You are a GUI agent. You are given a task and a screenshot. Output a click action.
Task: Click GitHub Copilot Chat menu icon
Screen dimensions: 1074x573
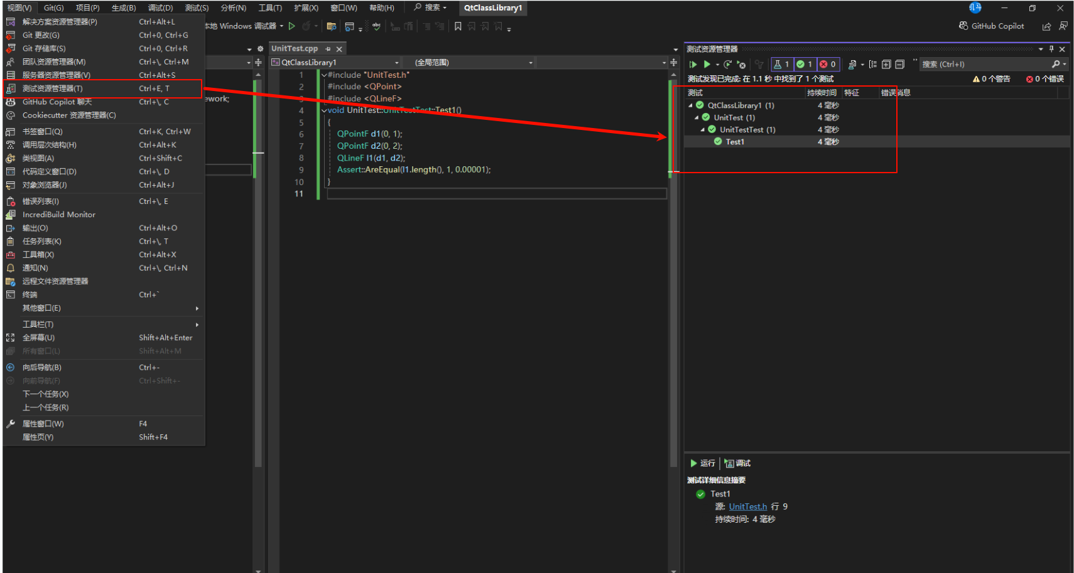(x=11, y=102)
